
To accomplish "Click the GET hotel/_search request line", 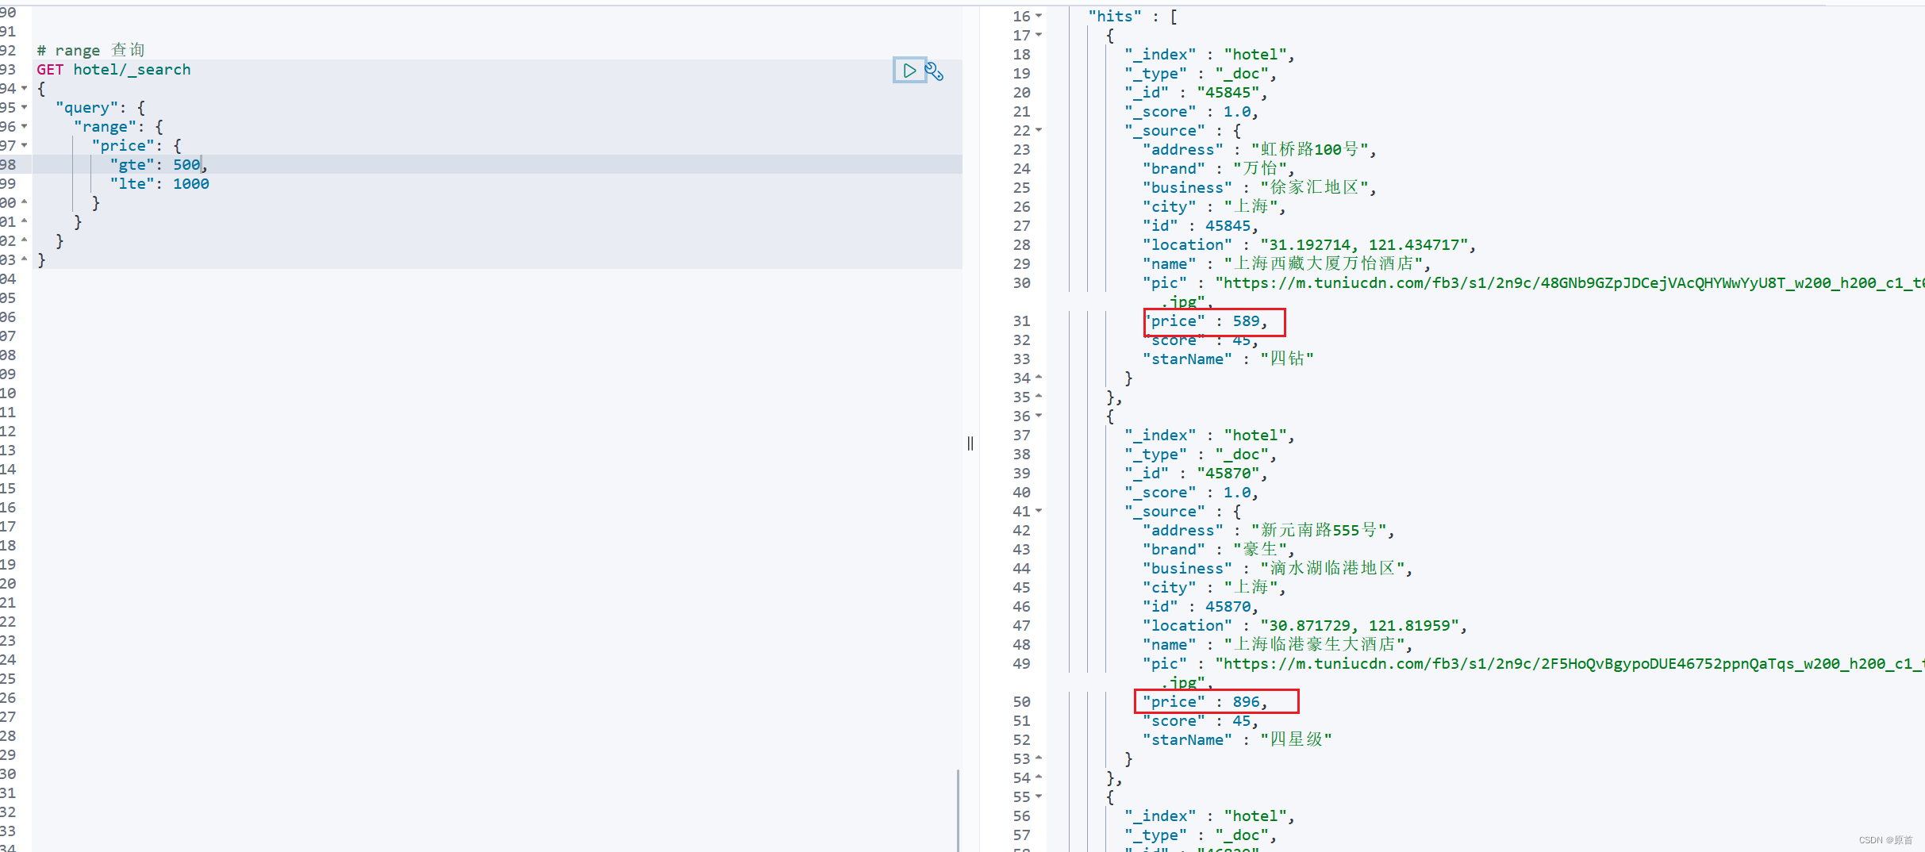I will tap(113, 70).
